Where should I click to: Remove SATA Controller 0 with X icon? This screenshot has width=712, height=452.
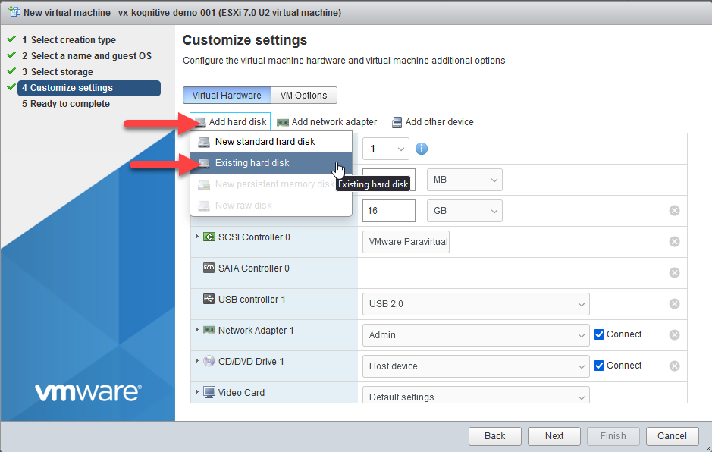pyautogui.click(x=674, y=273)
